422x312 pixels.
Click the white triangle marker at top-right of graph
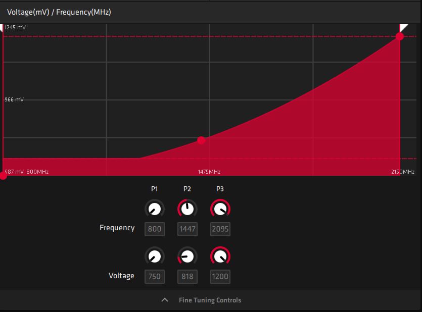click(x=404, y=27)
